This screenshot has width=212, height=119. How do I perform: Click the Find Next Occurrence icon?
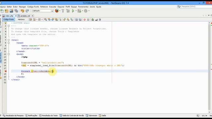(53, 20)
